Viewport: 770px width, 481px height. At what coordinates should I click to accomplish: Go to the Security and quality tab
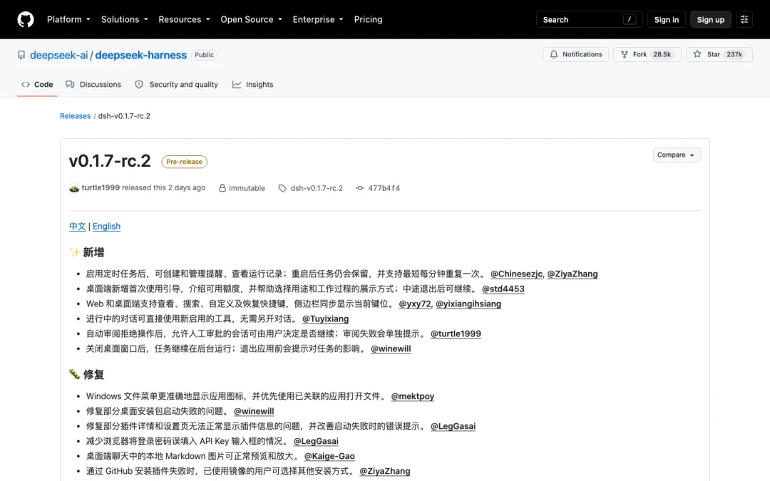click(x=177, y=84)
